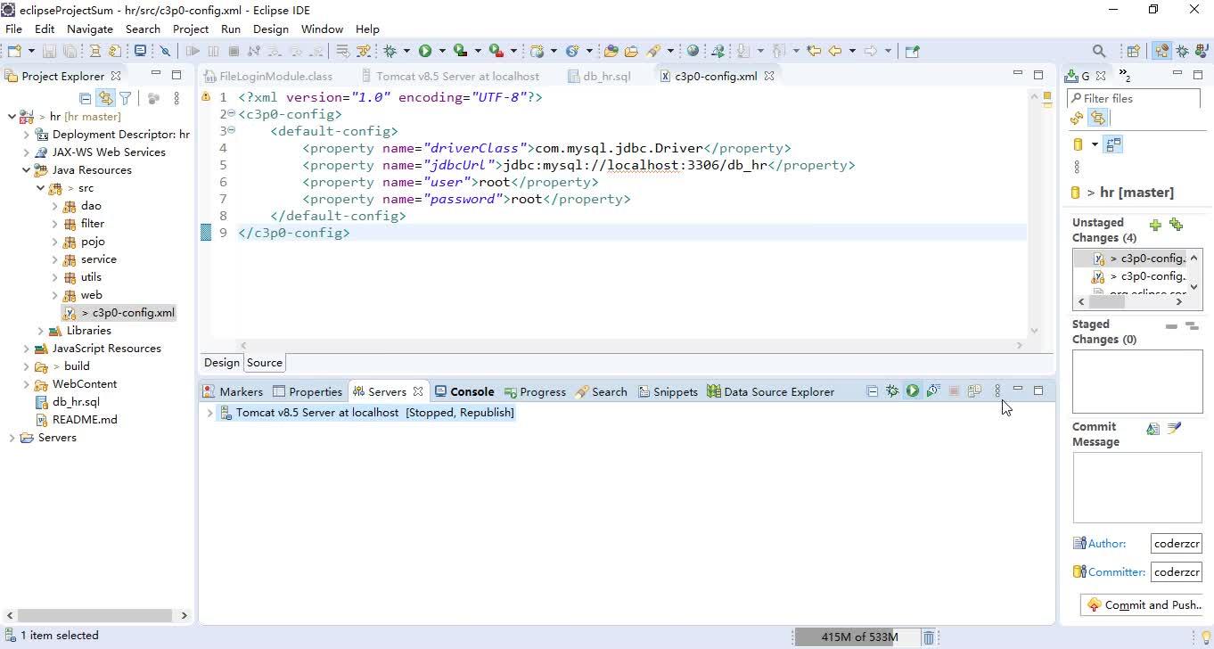The image size is (1214, 649).
Task: Switch to the FileLoginModule.class tab
Action: [268, 77]
